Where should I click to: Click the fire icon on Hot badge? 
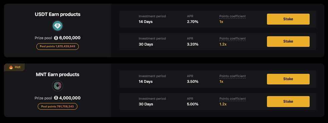pos(11,67)
